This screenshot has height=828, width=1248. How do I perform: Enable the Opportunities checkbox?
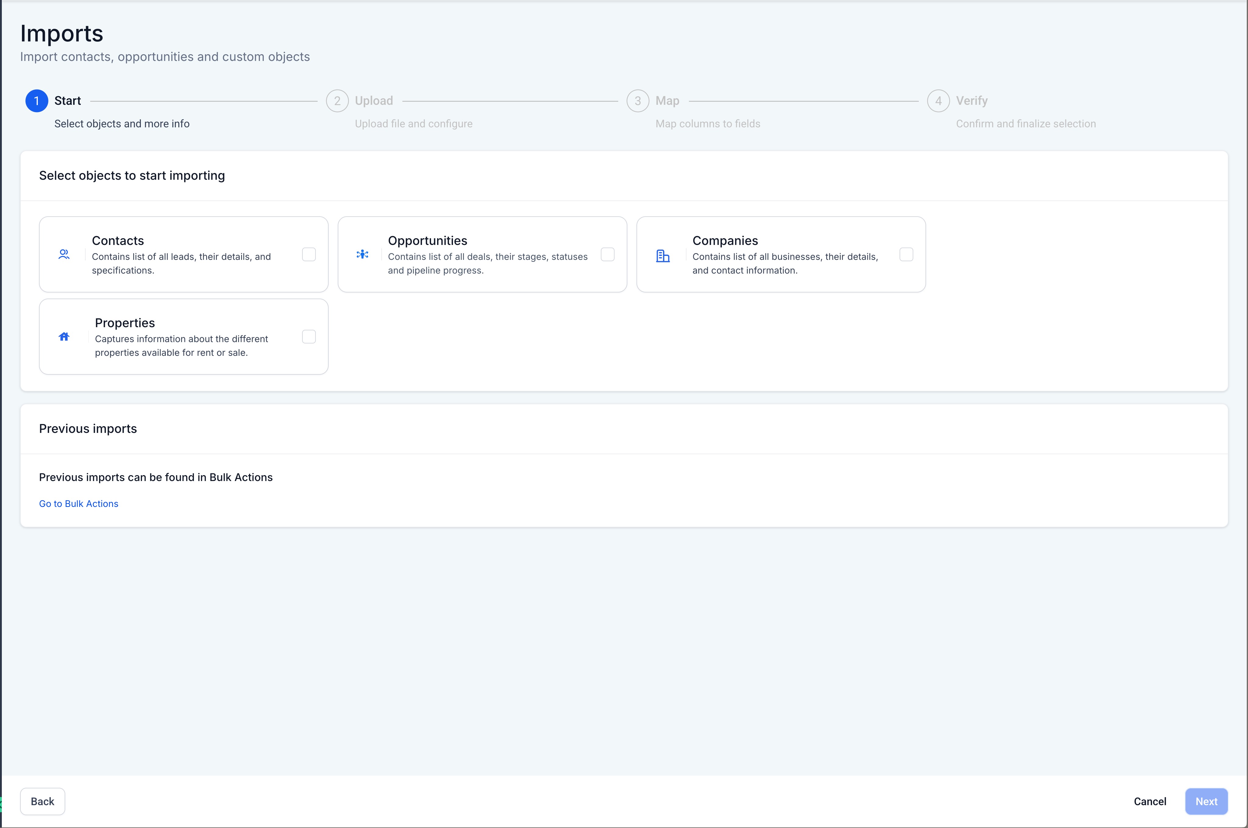[607, 255]
